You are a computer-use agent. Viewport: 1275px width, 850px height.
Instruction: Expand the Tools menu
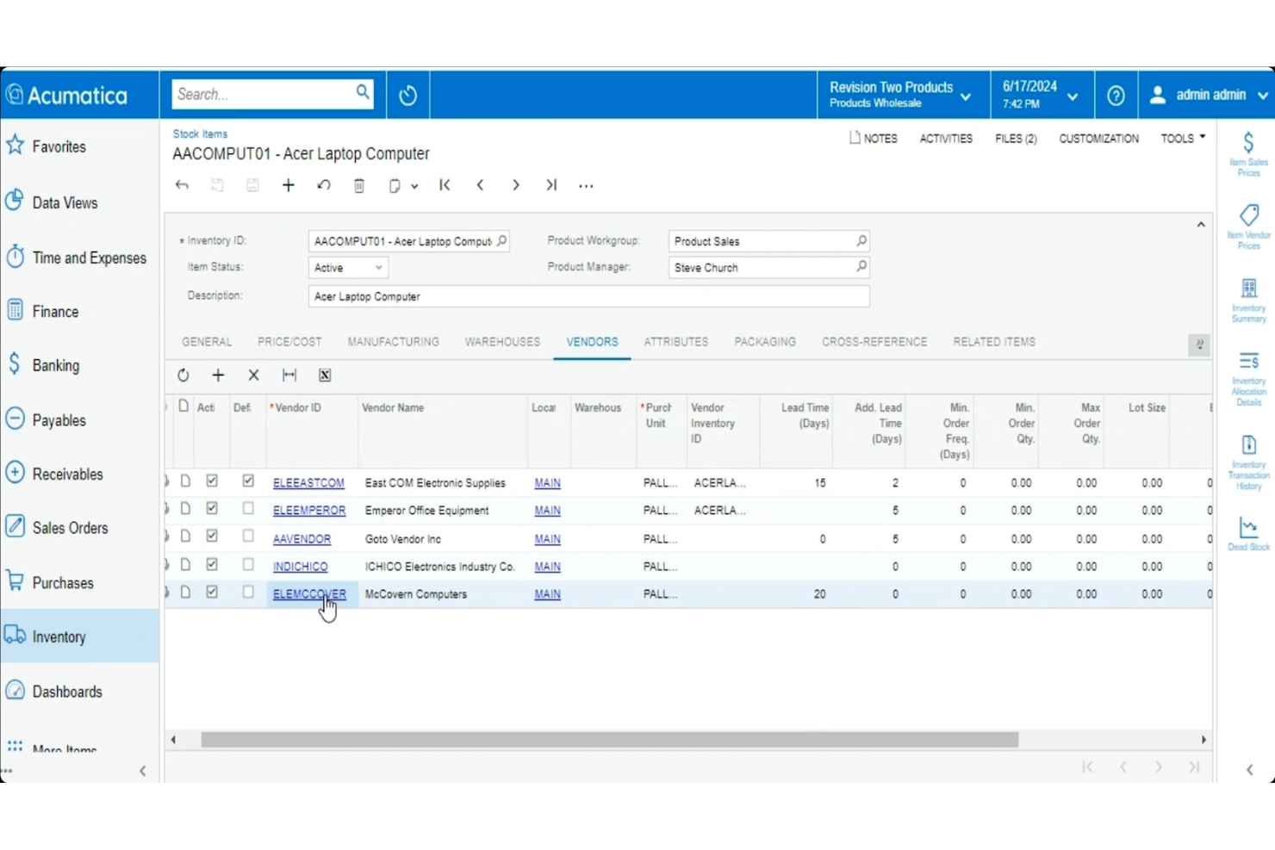click(x=1182, y=138)
